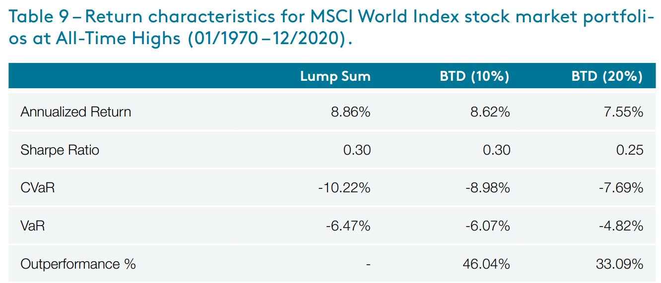
Task: Select the 8.86% annualized return cell
Action: pyautogui.click(x=351, y=112)
